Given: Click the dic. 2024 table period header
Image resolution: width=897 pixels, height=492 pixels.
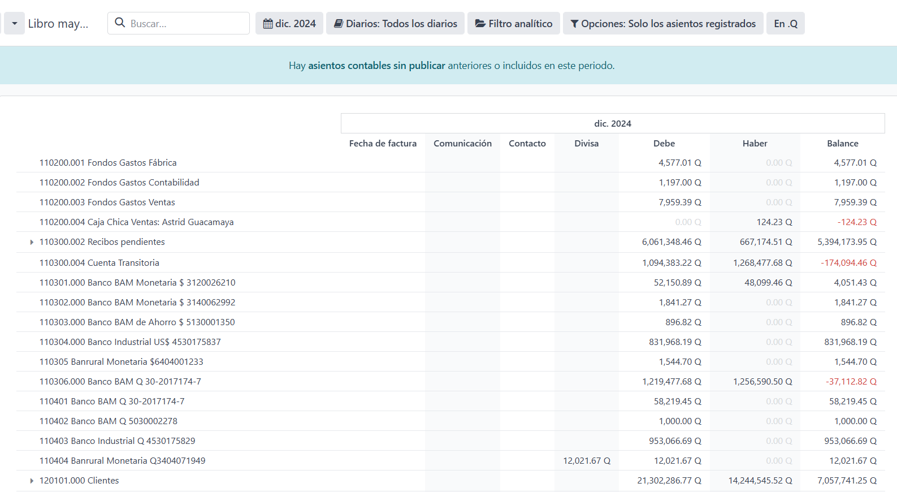Looking at the screenshot, I should pos(613,124).
